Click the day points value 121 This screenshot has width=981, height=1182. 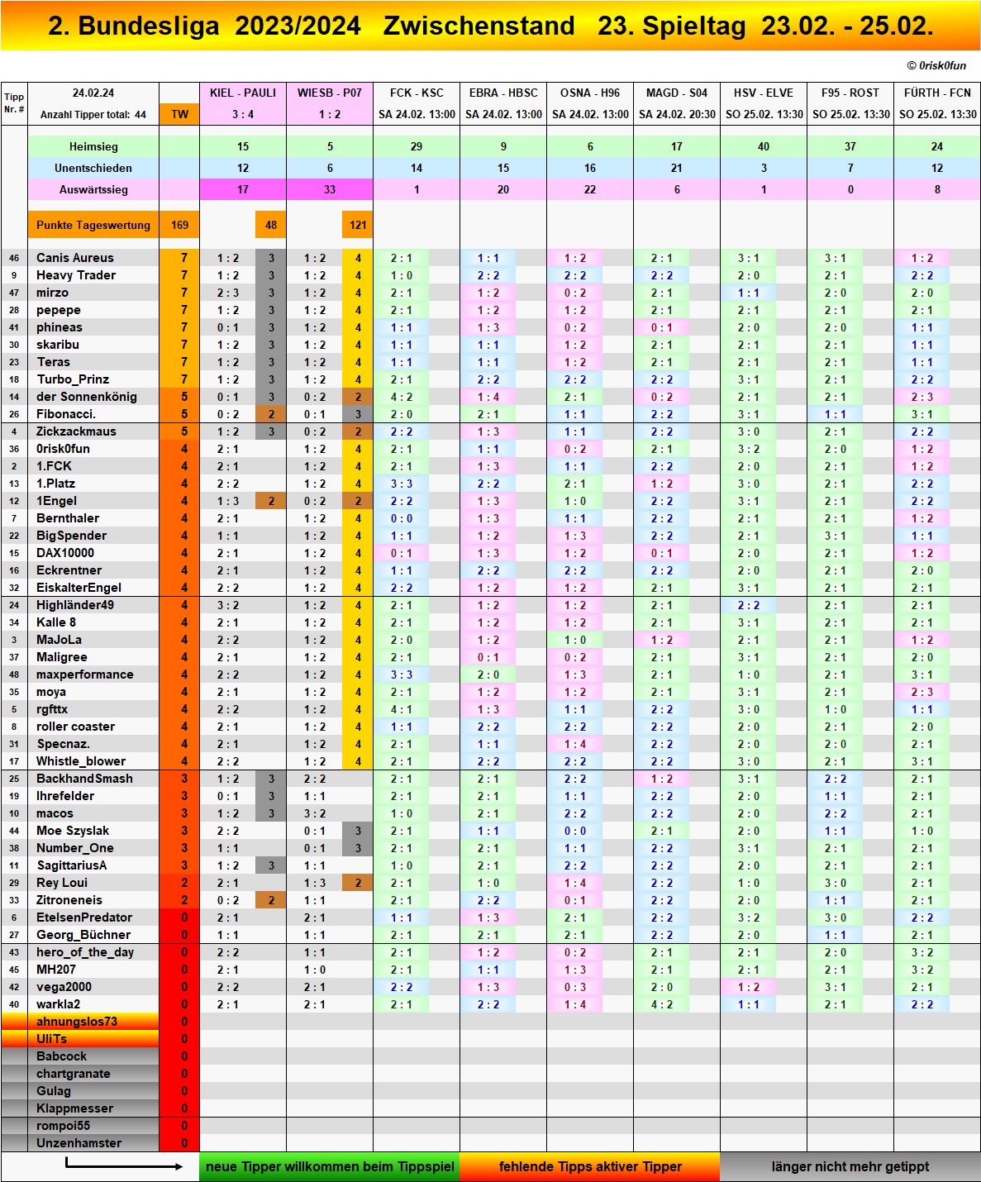(x=358, y=225)
